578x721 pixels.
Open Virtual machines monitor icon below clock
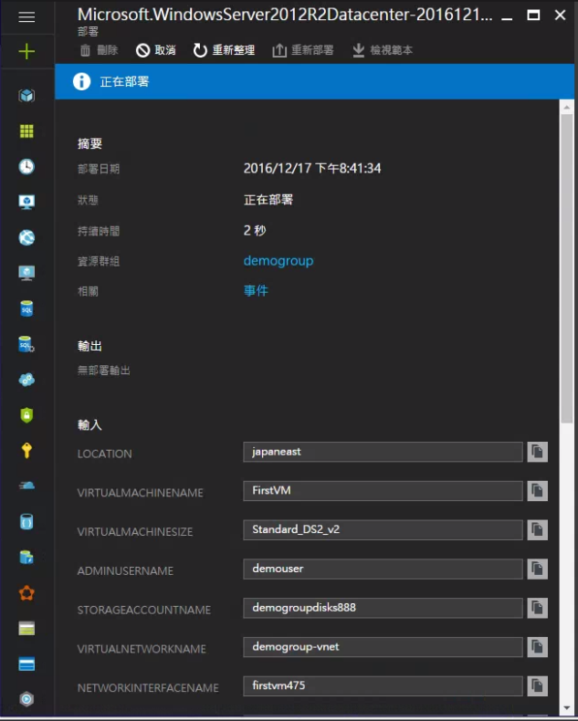coord(26,202)
